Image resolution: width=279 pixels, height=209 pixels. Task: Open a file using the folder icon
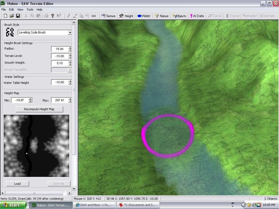(12, 16)
